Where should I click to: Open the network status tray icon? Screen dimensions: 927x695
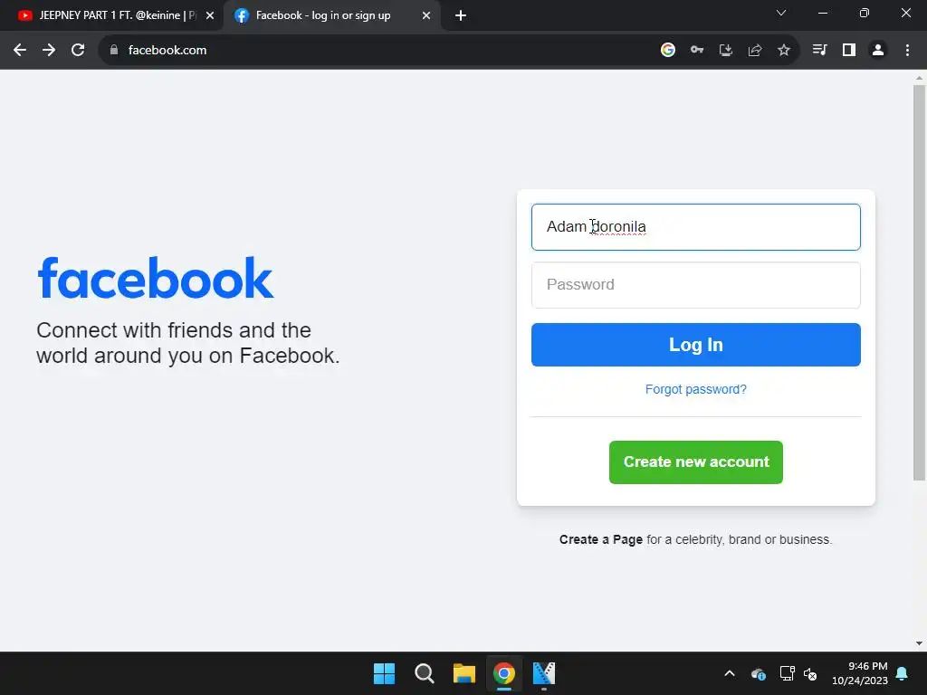click(x=787, y=673)
